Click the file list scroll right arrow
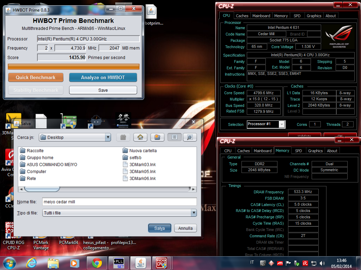The image size is (361, 270). point(194,189)
